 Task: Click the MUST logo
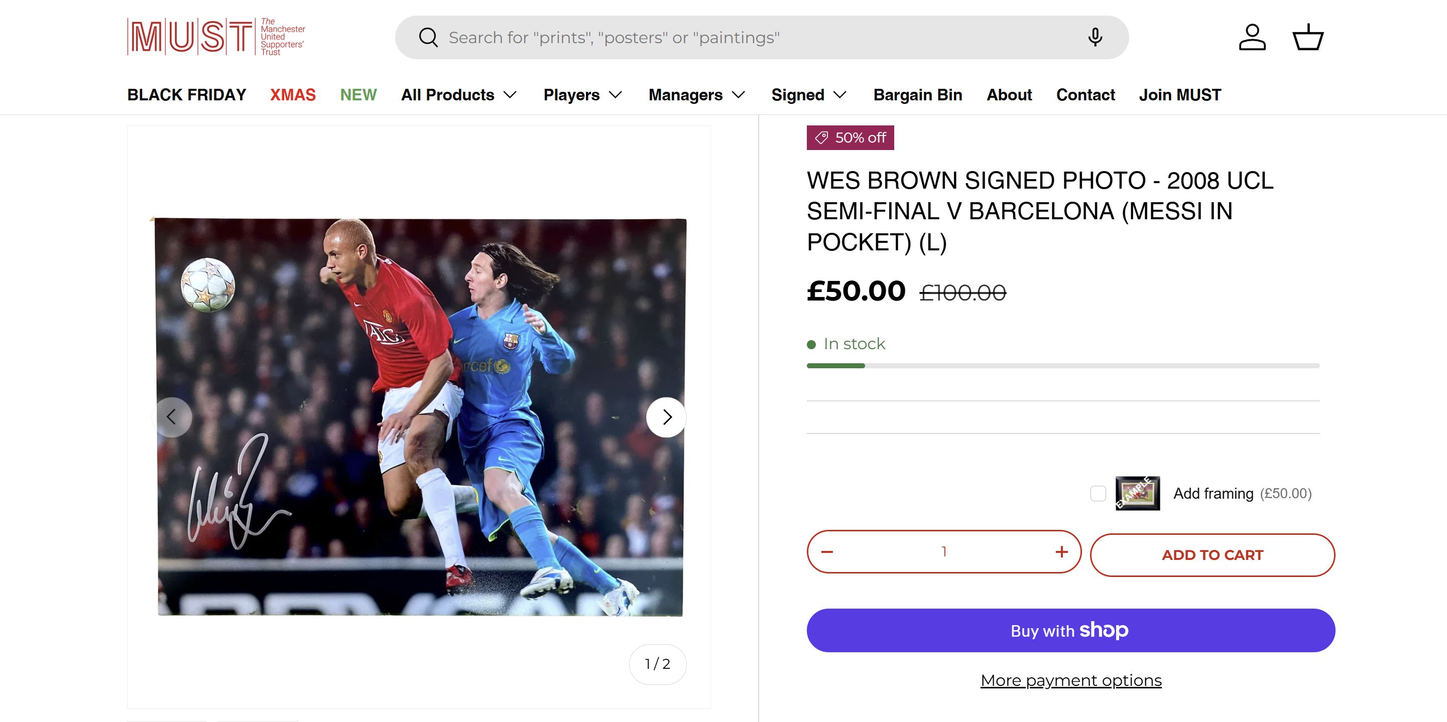[216, 37]
